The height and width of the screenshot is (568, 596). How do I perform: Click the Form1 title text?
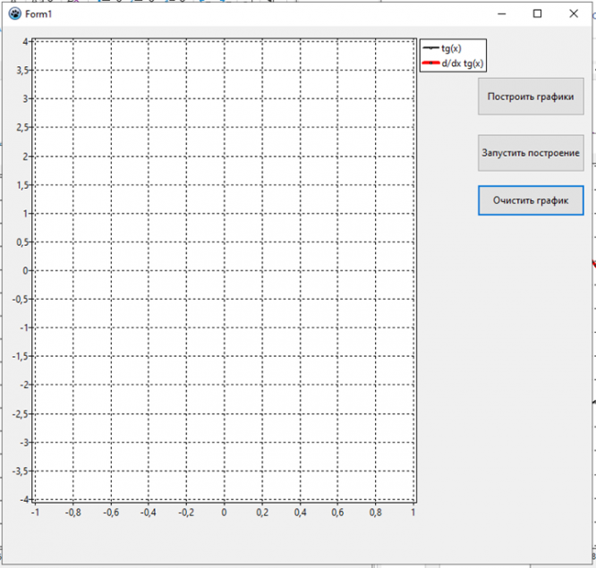[38, 14]
